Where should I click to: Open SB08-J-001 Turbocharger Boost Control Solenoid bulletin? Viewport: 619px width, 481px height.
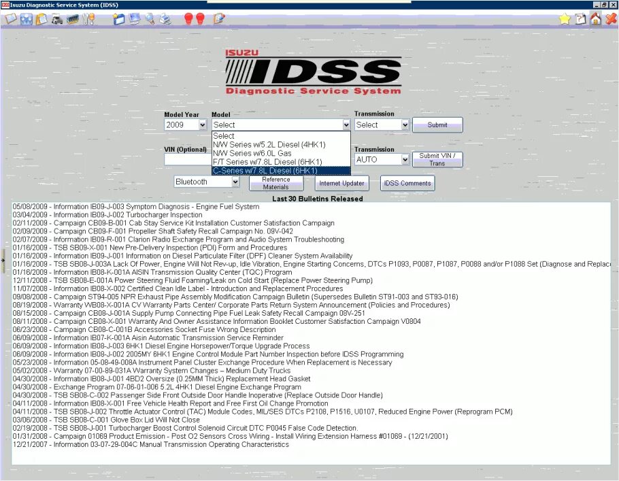(185, 429)
